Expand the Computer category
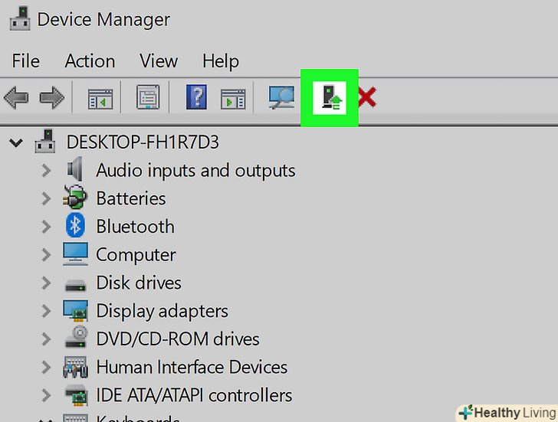 (46, 255)
